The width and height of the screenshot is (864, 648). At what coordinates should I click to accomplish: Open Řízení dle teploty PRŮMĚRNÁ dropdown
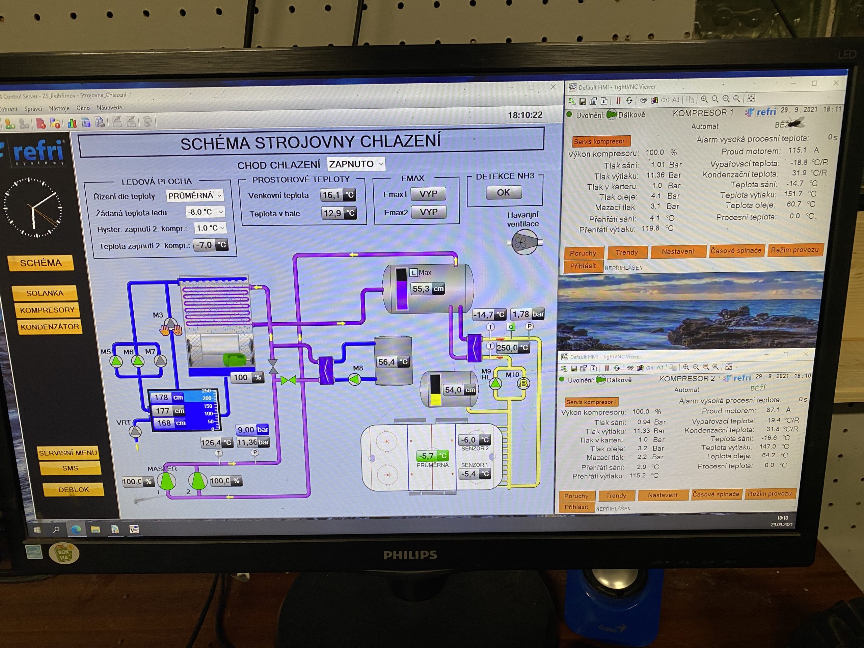click(x=195, y=195)
